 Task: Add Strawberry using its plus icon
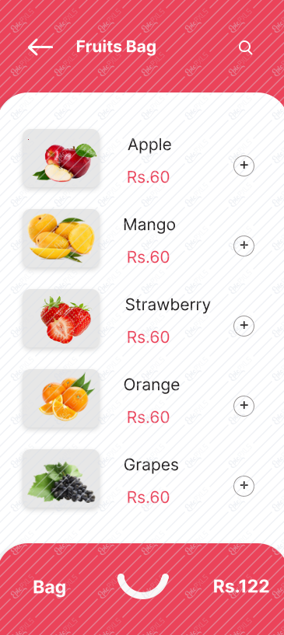(244, 326)
